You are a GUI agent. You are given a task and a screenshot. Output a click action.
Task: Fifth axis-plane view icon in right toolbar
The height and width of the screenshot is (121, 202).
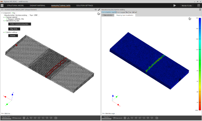[148, 118]
